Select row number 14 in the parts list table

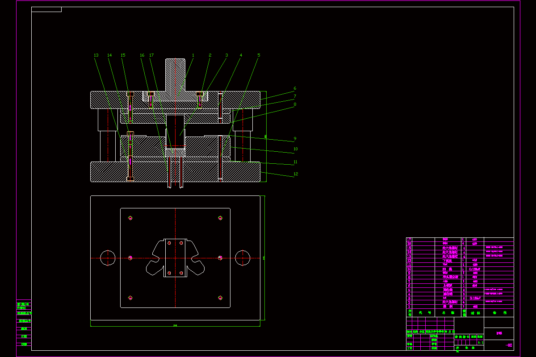[460, 252]
